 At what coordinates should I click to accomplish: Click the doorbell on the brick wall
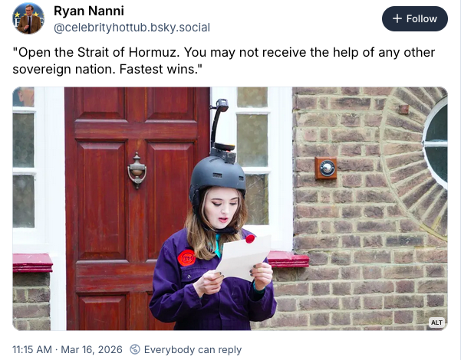tap(326, 169)
